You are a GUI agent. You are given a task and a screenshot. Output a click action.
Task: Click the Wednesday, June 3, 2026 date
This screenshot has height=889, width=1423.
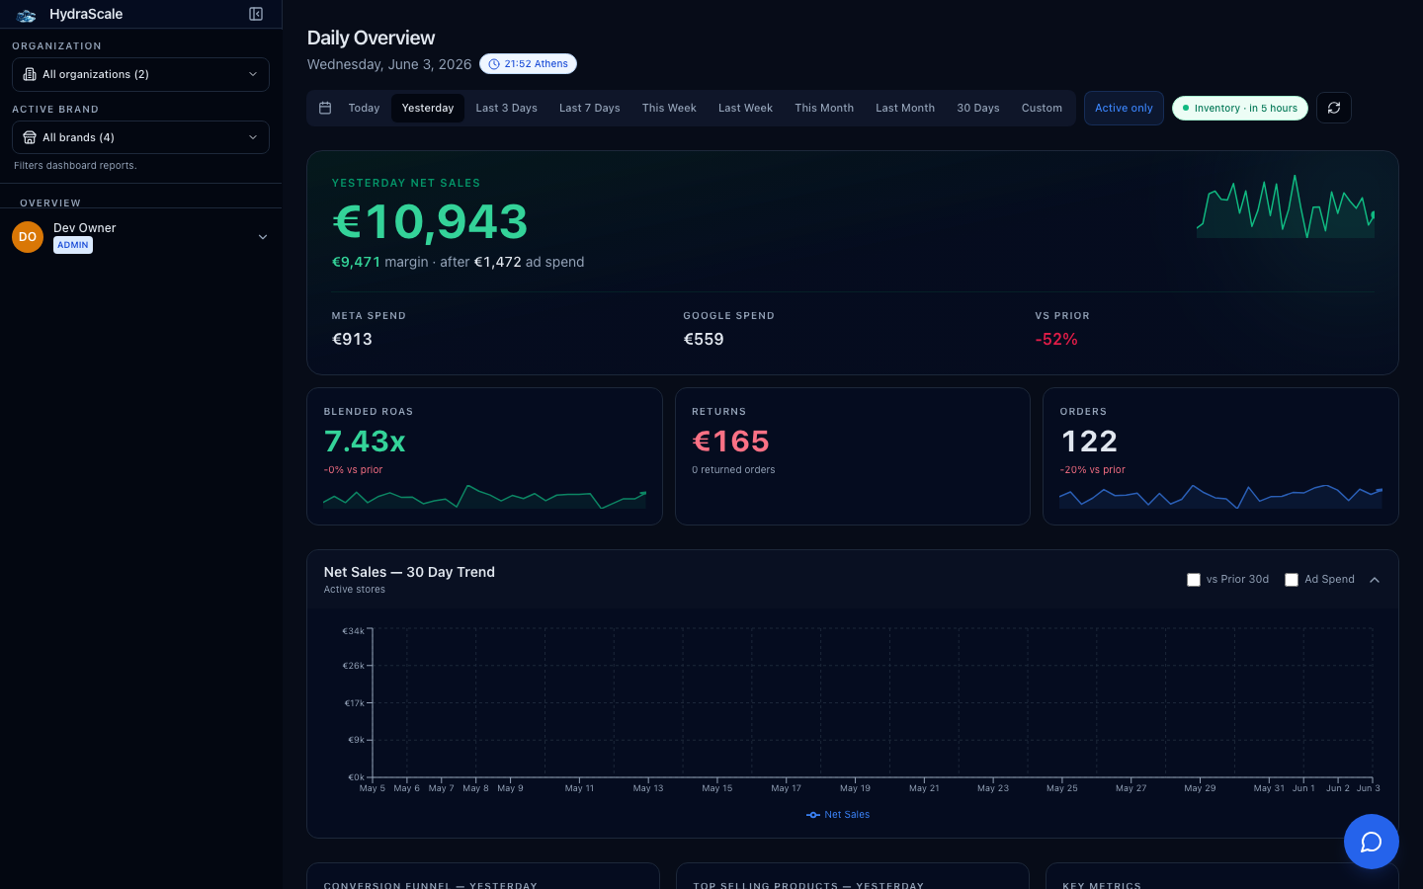pos(389,64)
